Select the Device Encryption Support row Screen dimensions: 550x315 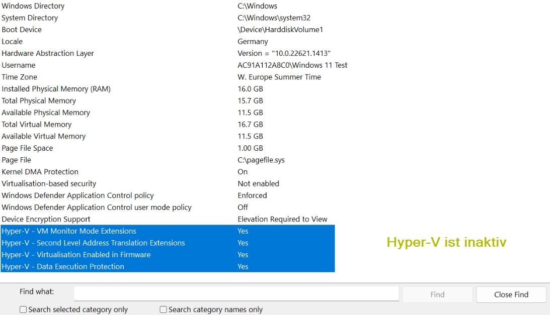click(x=46, y=219)
